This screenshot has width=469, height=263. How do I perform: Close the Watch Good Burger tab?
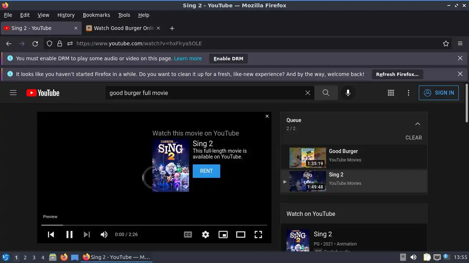(x=158, y=28)
